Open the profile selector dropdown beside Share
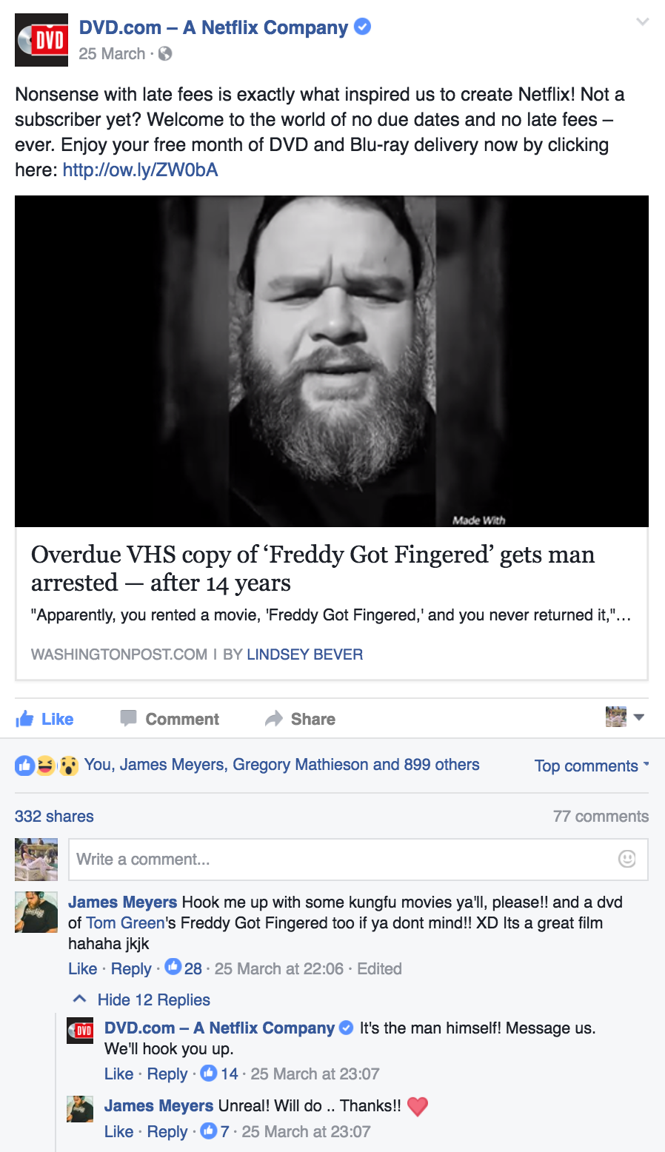Screen dimensions: 665x1152 point(625,717)
